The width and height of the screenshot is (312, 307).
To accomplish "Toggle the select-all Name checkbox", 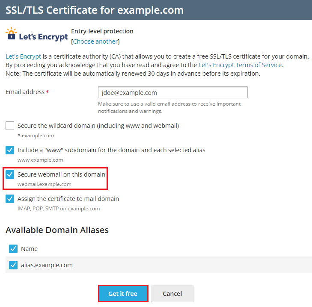I will 13,249.
